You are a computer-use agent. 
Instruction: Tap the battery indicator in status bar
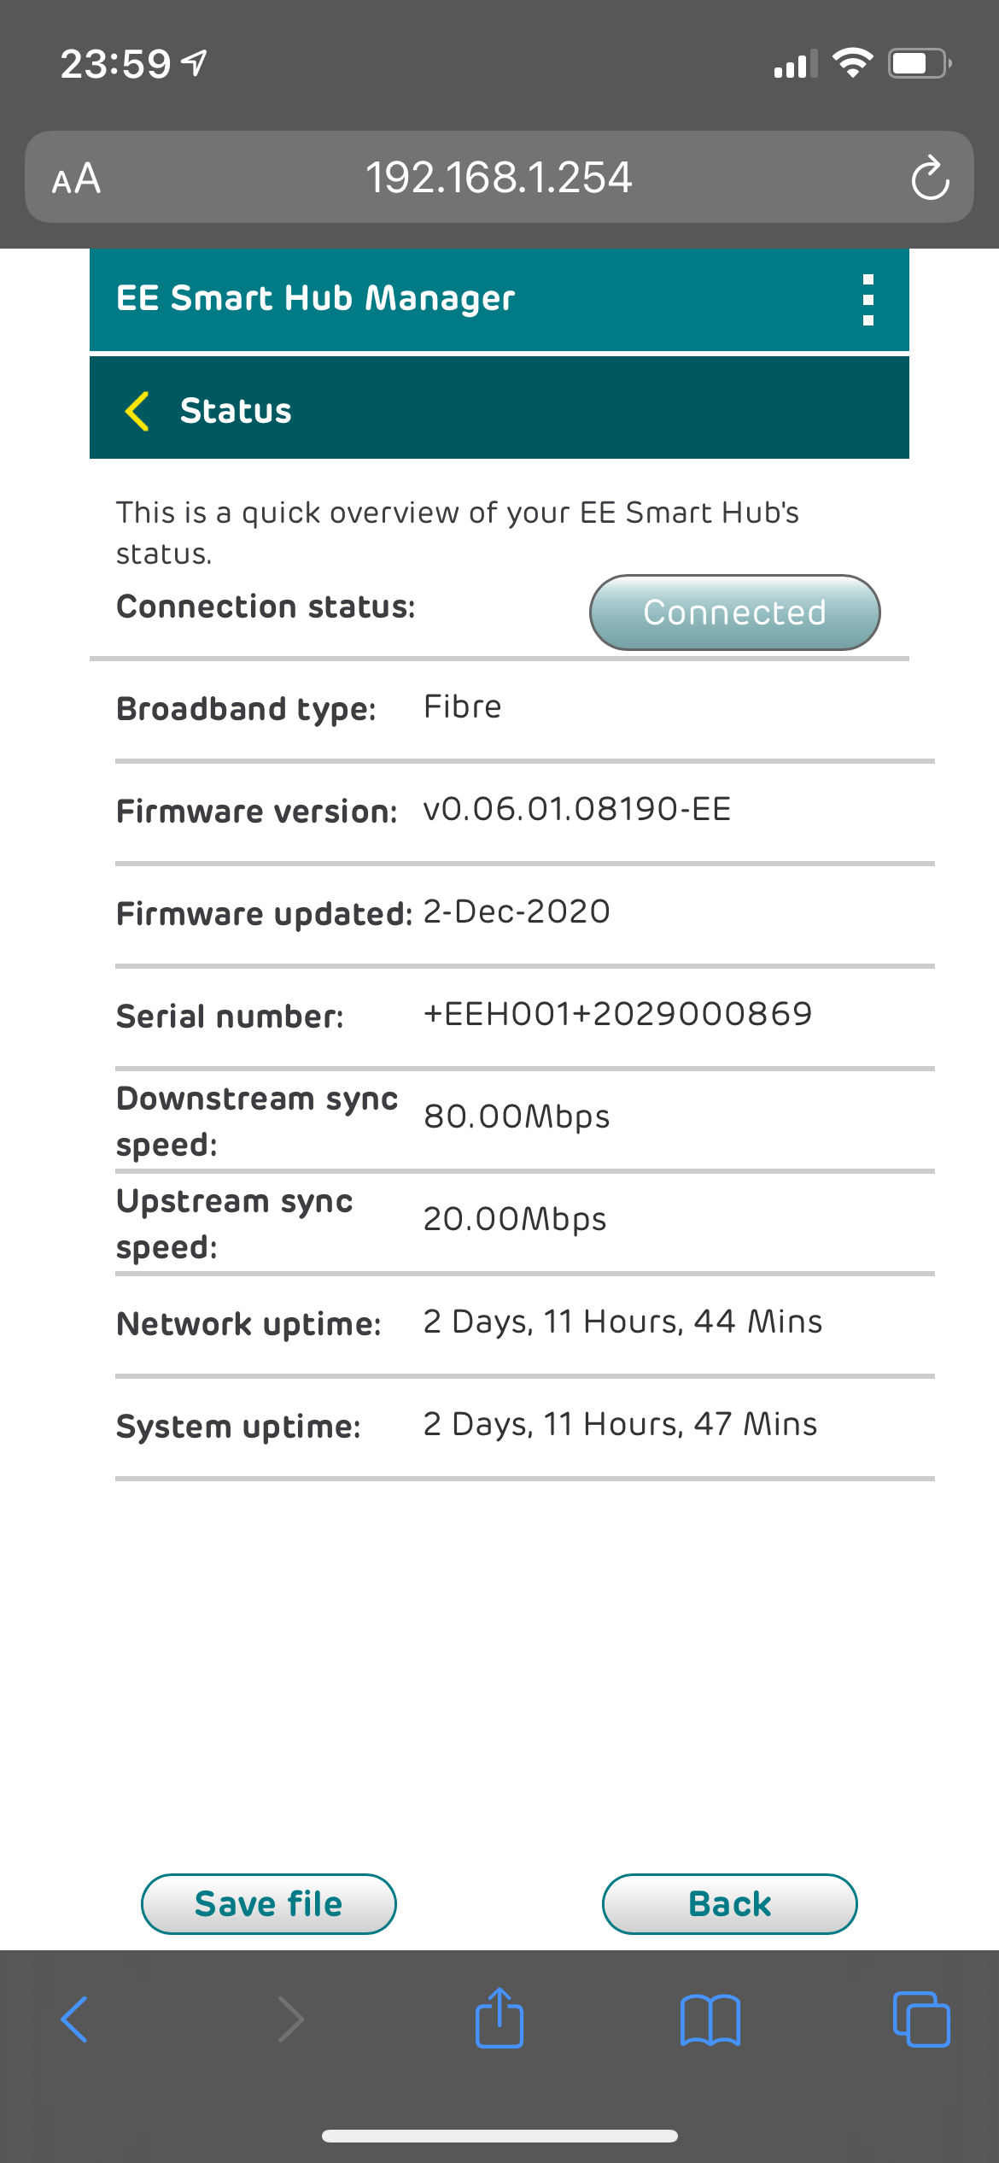(919, 63)
